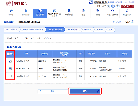
Task: Click account number 1234567
Action: coord(94,69)
